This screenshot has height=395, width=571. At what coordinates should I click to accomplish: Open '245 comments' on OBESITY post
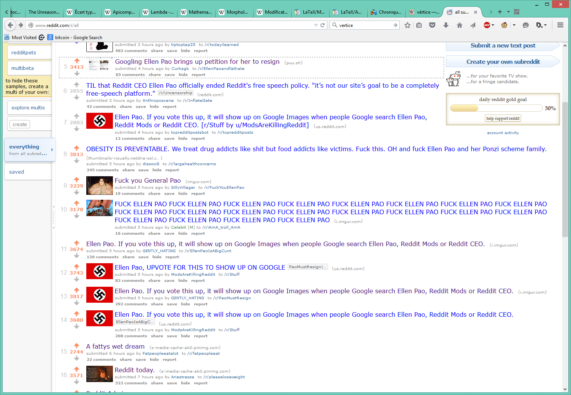(x=103, y=170)
